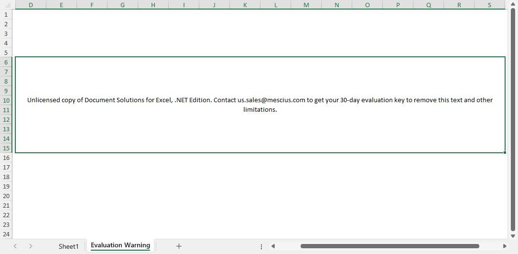Select column S header
The height and width of the screenshot is (254, 518).
tap(490, 5)
